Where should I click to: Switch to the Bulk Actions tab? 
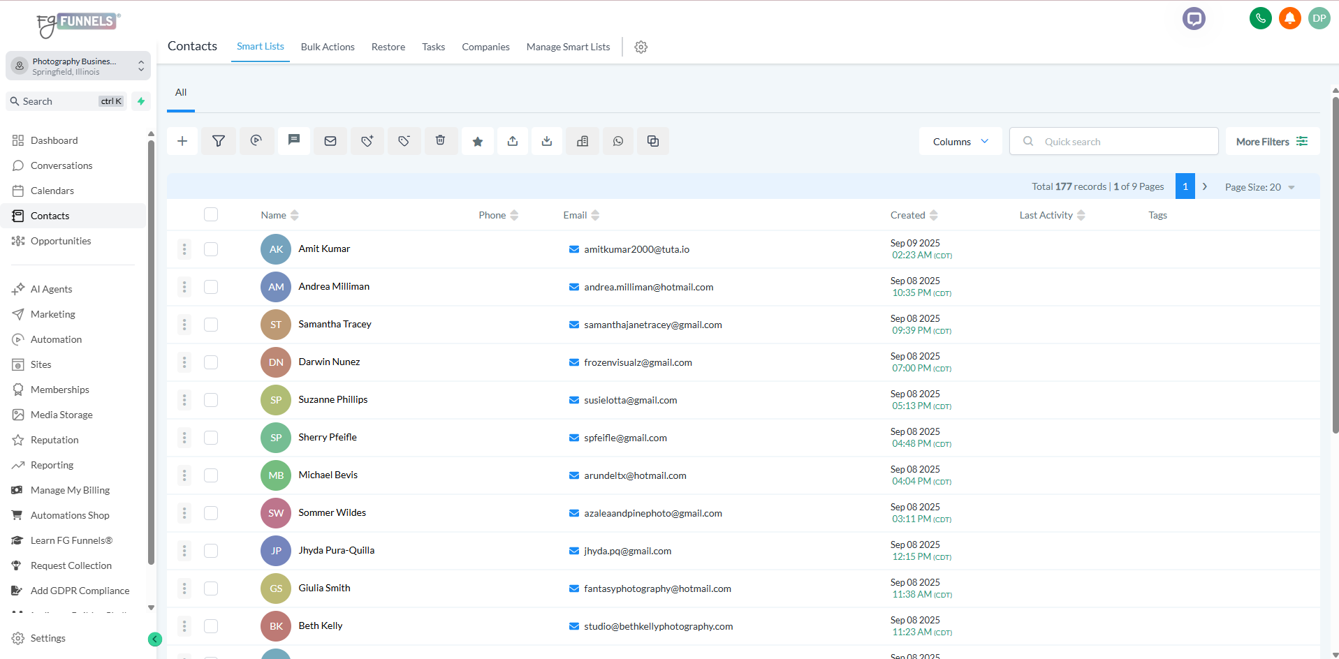click(328, 47)
